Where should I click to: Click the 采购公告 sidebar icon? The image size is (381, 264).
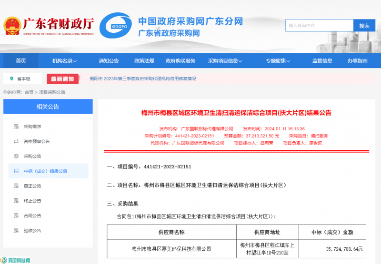pyautogui.click(x=16, y=156)
